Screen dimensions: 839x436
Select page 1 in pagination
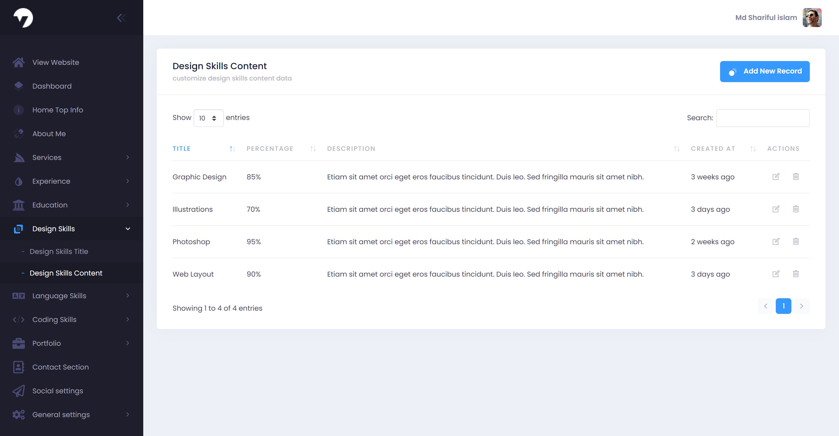click(x=783, y=306)
